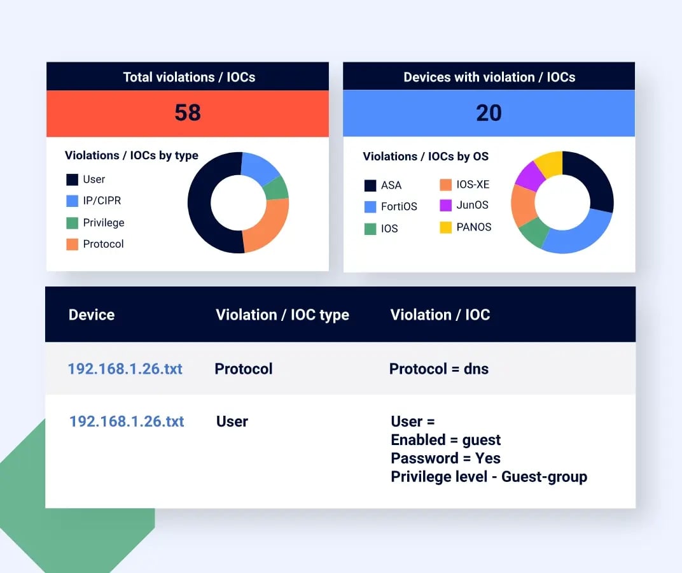The image size is (682, 573).
Task: Click the green Privilege segment of type donut
Action: click(277, 188)
